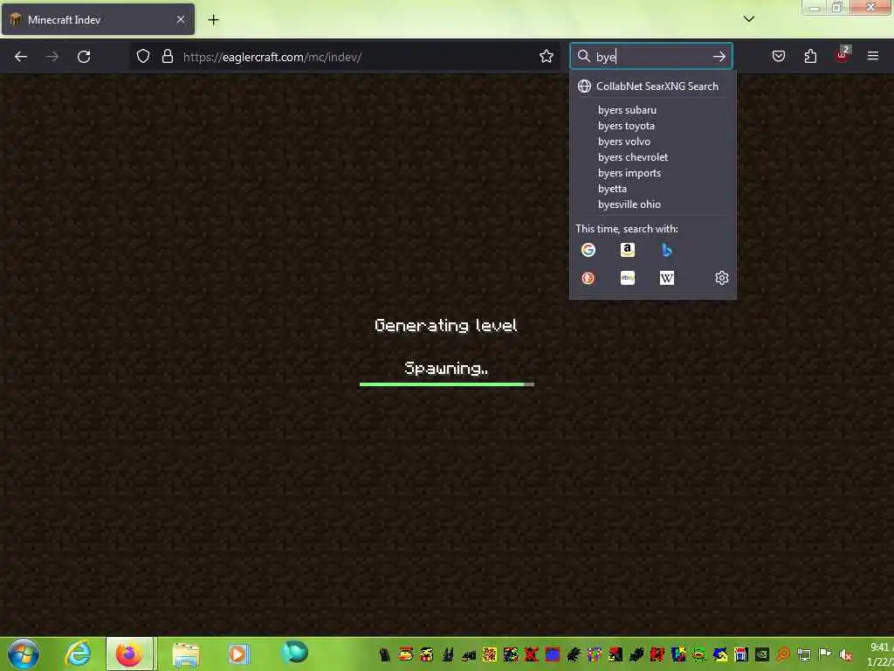
Task: Open the uBlock extension with badge
Action: [842, 55]
